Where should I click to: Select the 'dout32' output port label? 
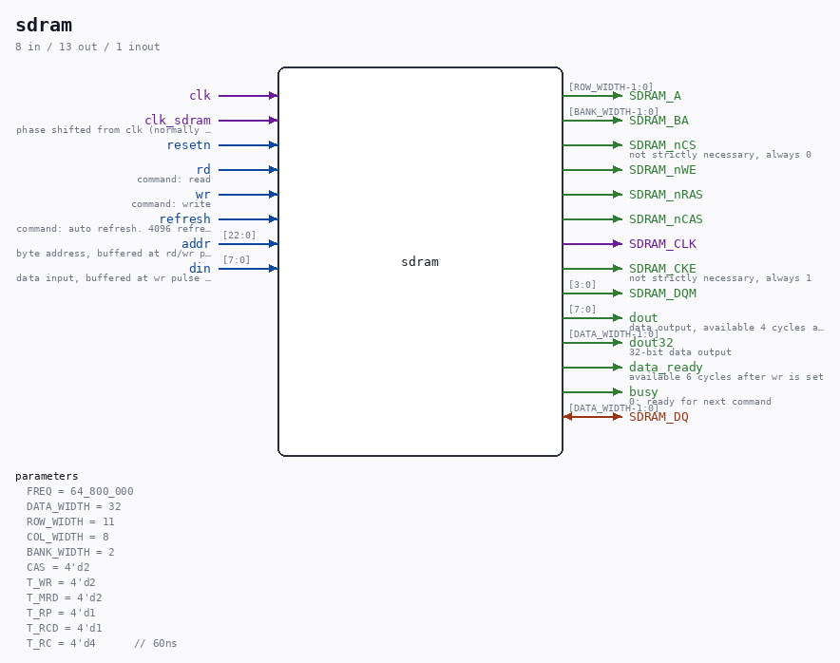point(651,342)
